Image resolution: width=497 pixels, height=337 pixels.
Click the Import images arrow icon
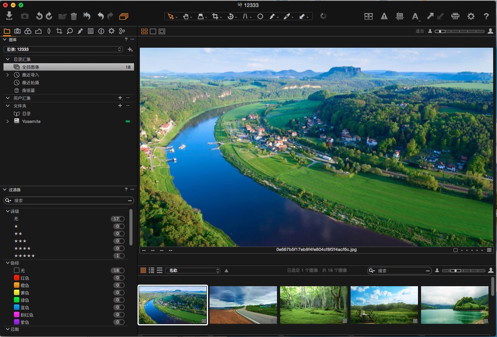pyautogui.click(x=10, y=16)
